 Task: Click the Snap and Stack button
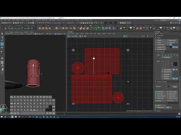167,72
